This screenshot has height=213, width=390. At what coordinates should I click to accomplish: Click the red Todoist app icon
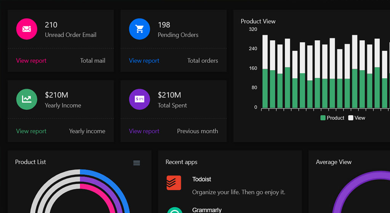tap(174, 183)
